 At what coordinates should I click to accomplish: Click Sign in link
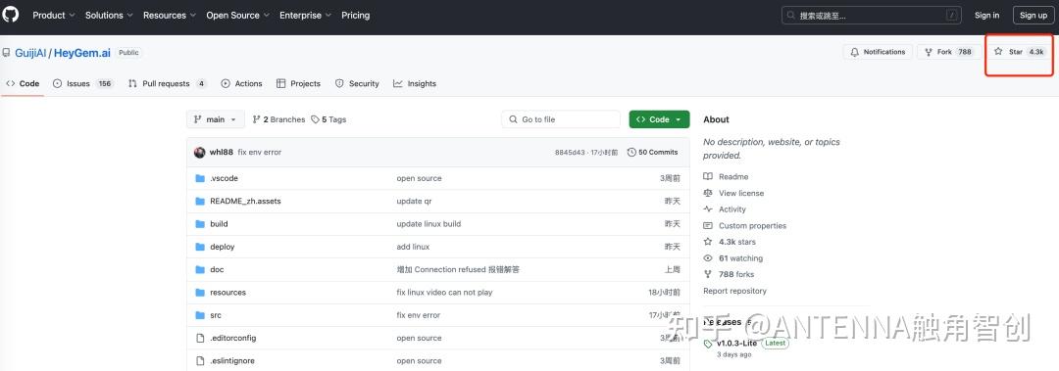pyautogui.click(x=986, y=16)
